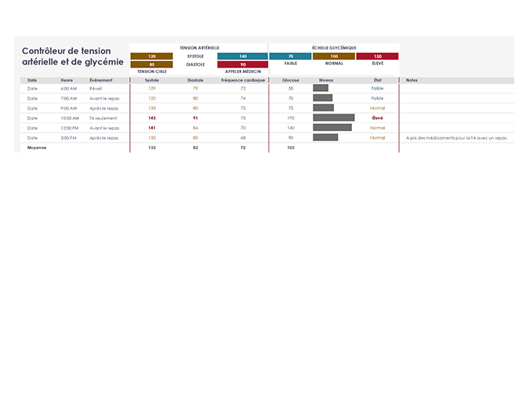The height and width of the screenshot is (408, 529).
Task: Select the systole value '120' in the 7:00 AM row
Action: point(152,98)
